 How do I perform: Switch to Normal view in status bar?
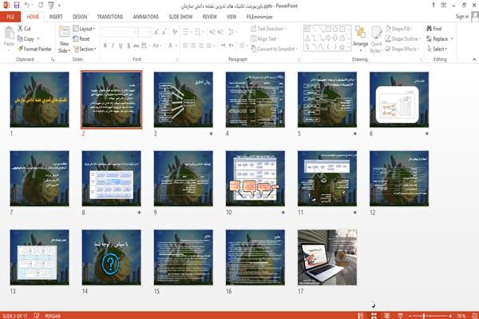[361, 316]
